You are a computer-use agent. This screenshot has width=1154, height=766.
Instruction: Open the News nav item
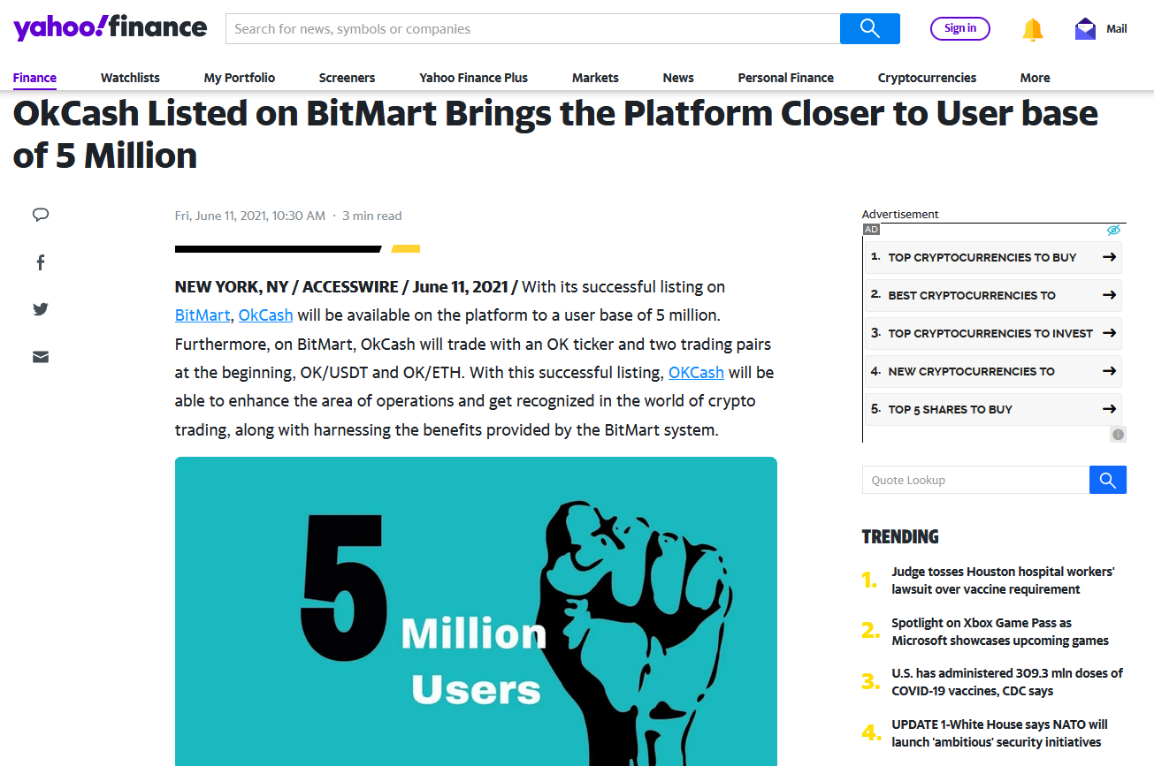[678, 78]
